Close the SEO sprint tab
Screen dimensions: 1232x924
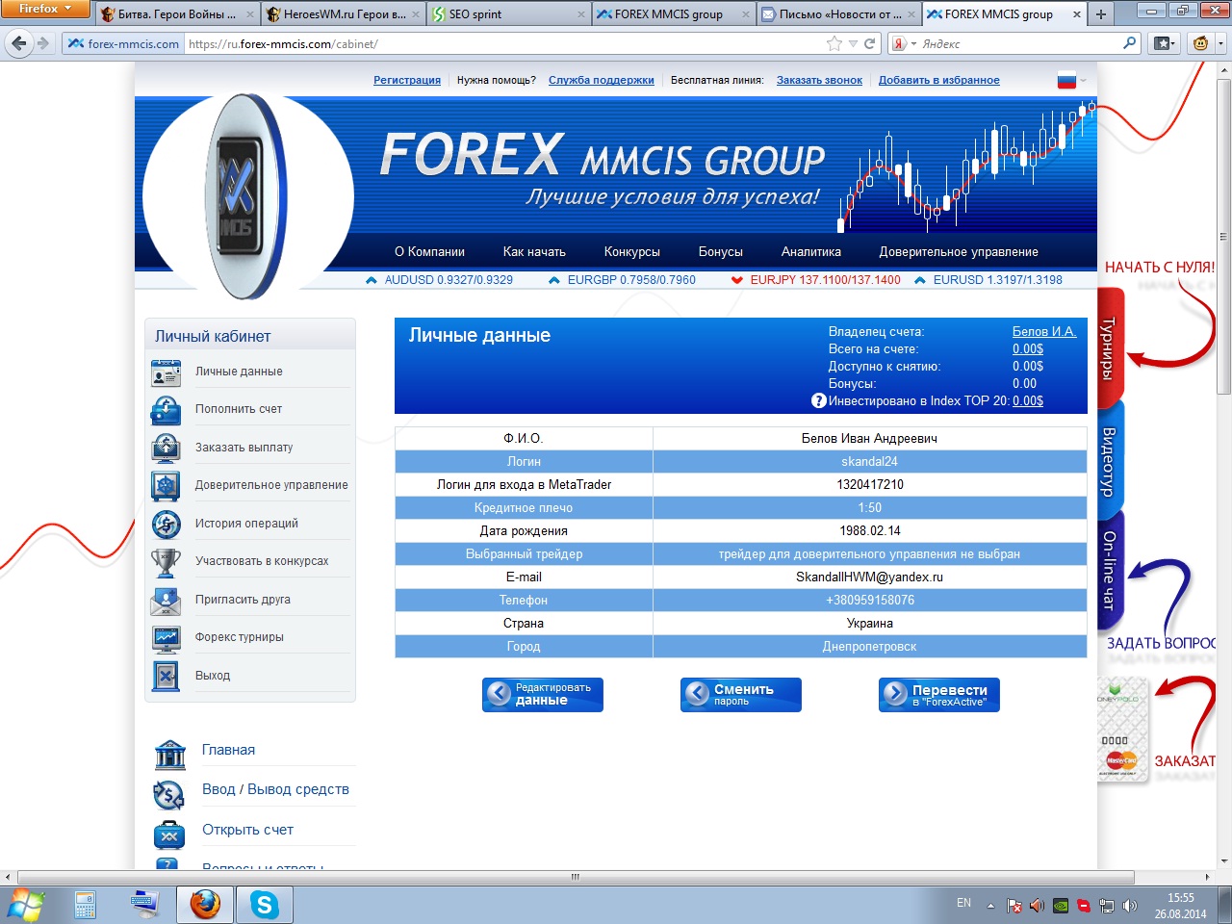(581, 14)
